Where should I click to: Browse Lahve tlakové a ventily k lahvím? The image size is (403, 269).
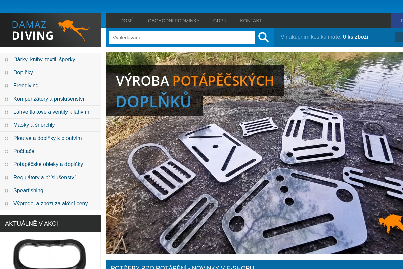click(51, 112)
